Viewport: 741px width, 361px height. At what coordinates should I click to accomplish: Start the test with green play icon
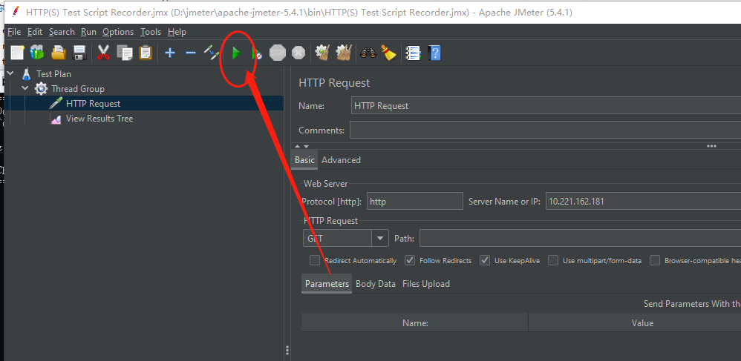point(236,53)
